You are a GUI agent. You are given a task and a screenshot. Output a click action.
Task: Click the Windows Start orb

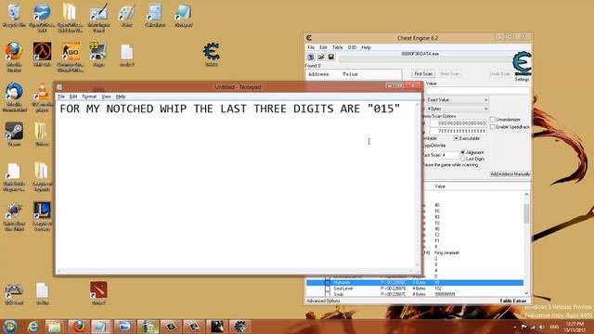click(10, 327)
